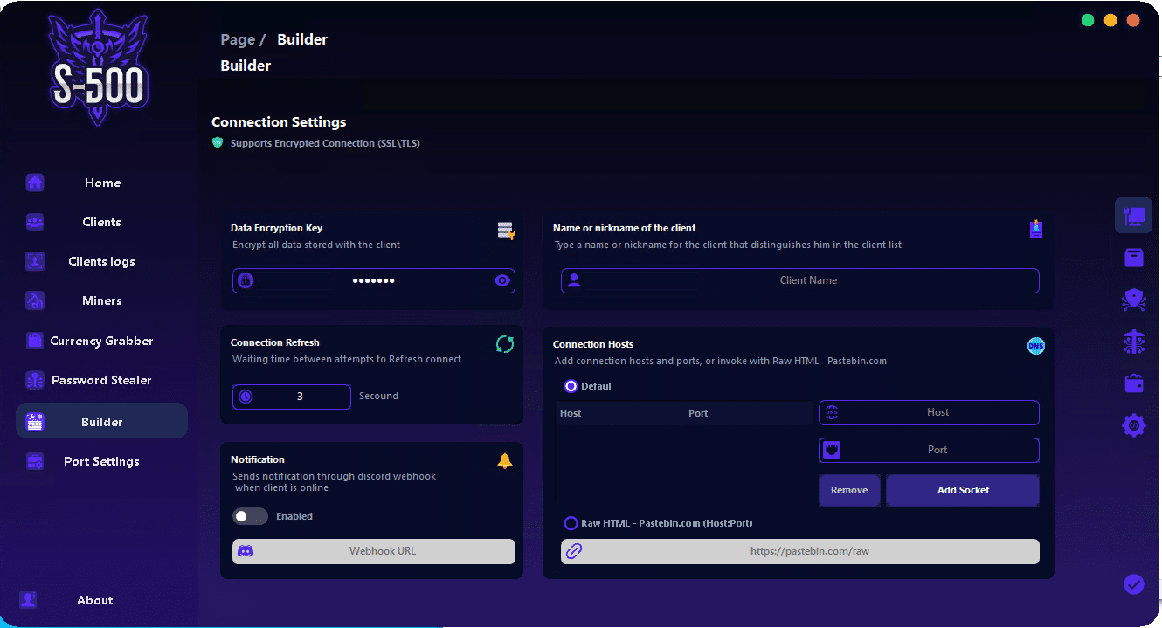Click the green refresh icon in Connection Refresh
The image size is (1162, 628).
click(504, 344)
